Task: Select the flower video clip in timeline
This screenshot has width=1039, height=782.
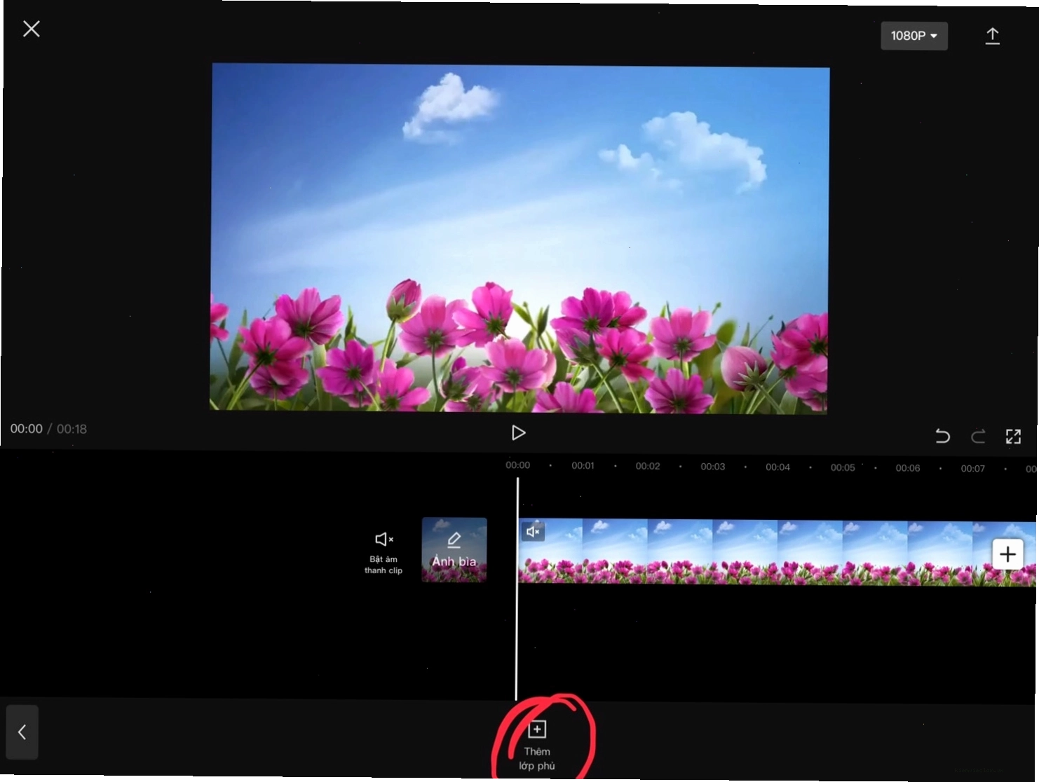Action: [777, 553]
